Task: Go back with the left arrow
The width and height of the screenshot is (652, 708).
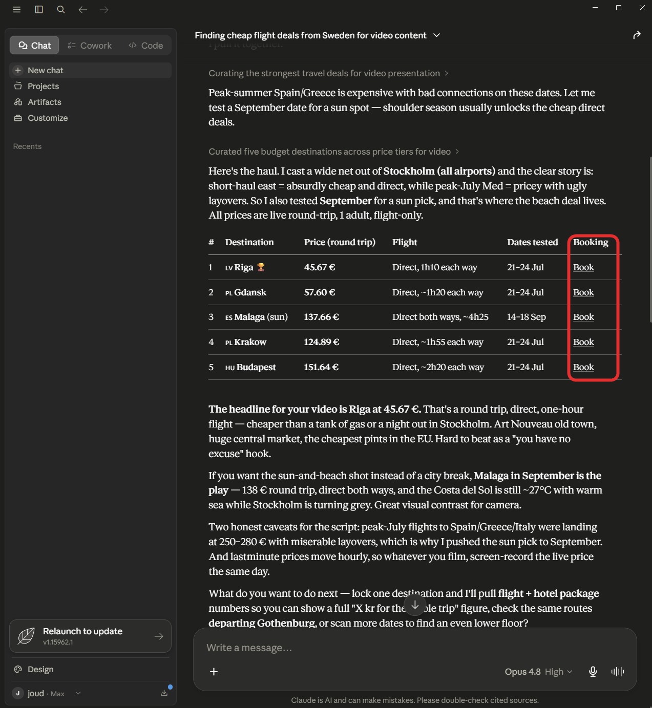Action: (82, 10)
